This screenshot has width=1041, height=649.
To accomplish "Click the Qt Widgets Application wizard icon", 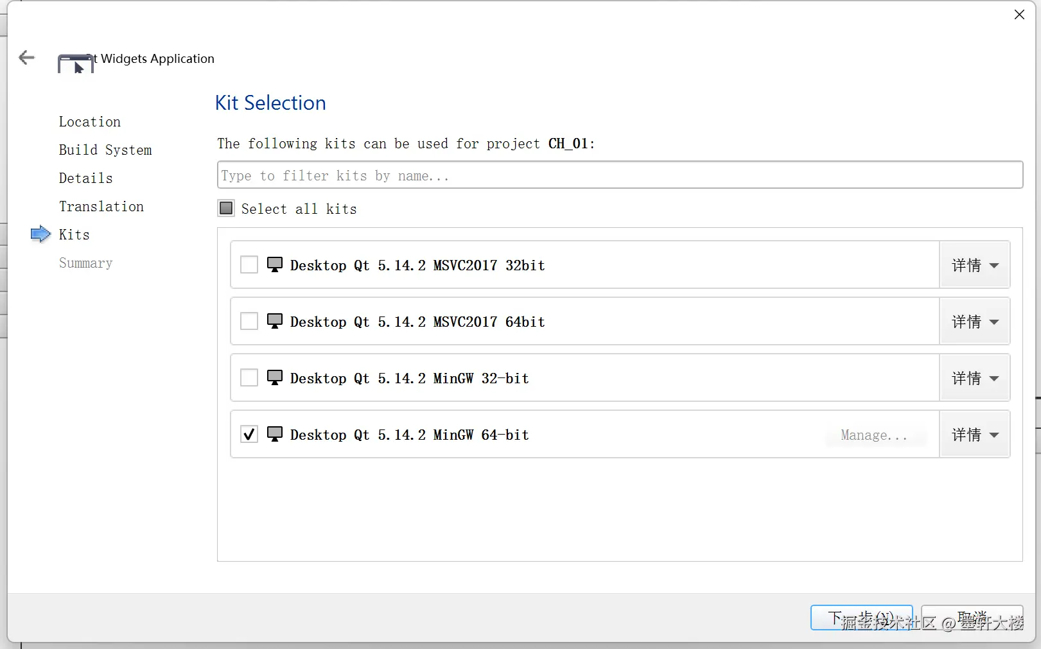I will point(76,64).
